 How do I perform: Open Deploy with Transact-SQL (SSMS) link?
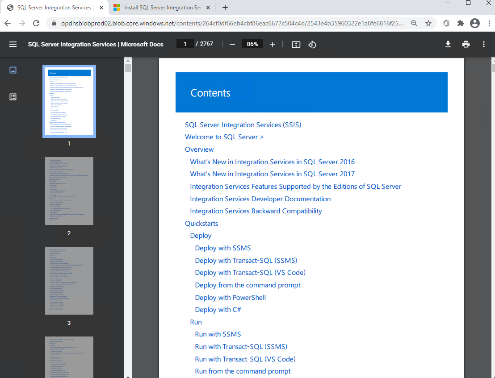click(x=246, y=261)
